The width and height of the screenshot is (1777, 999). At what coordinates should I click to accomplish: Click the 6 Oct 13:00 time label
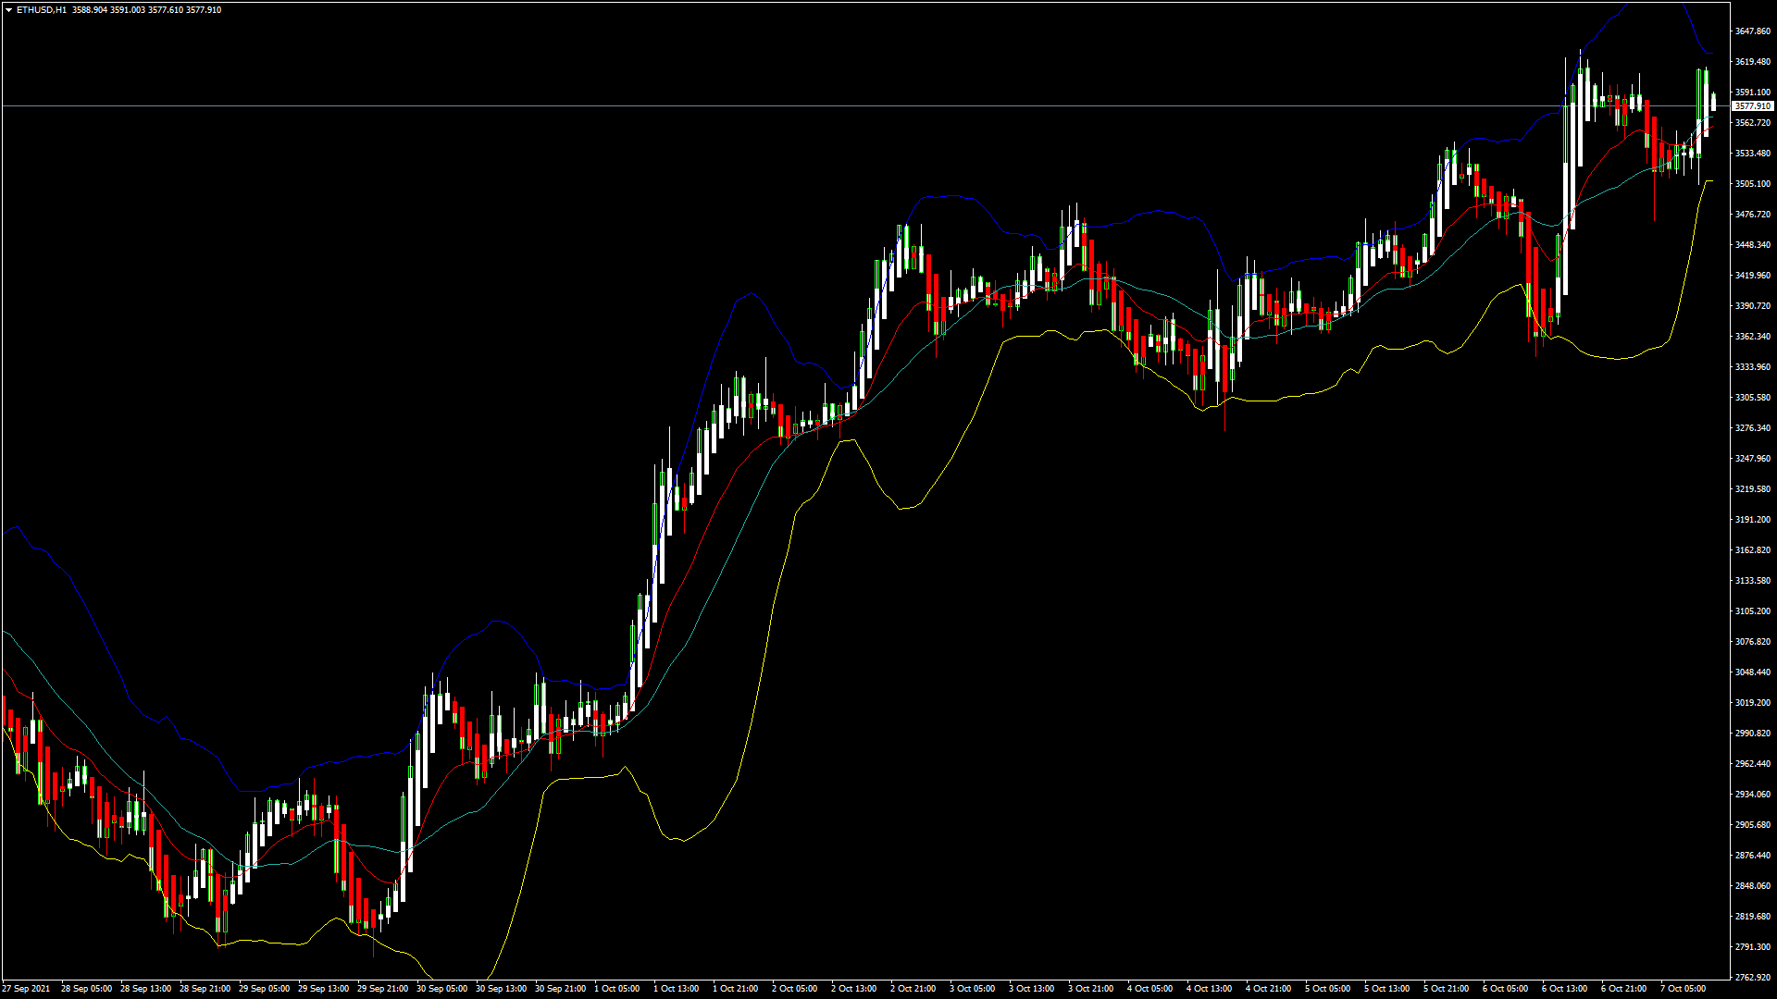coord(1564,989)
